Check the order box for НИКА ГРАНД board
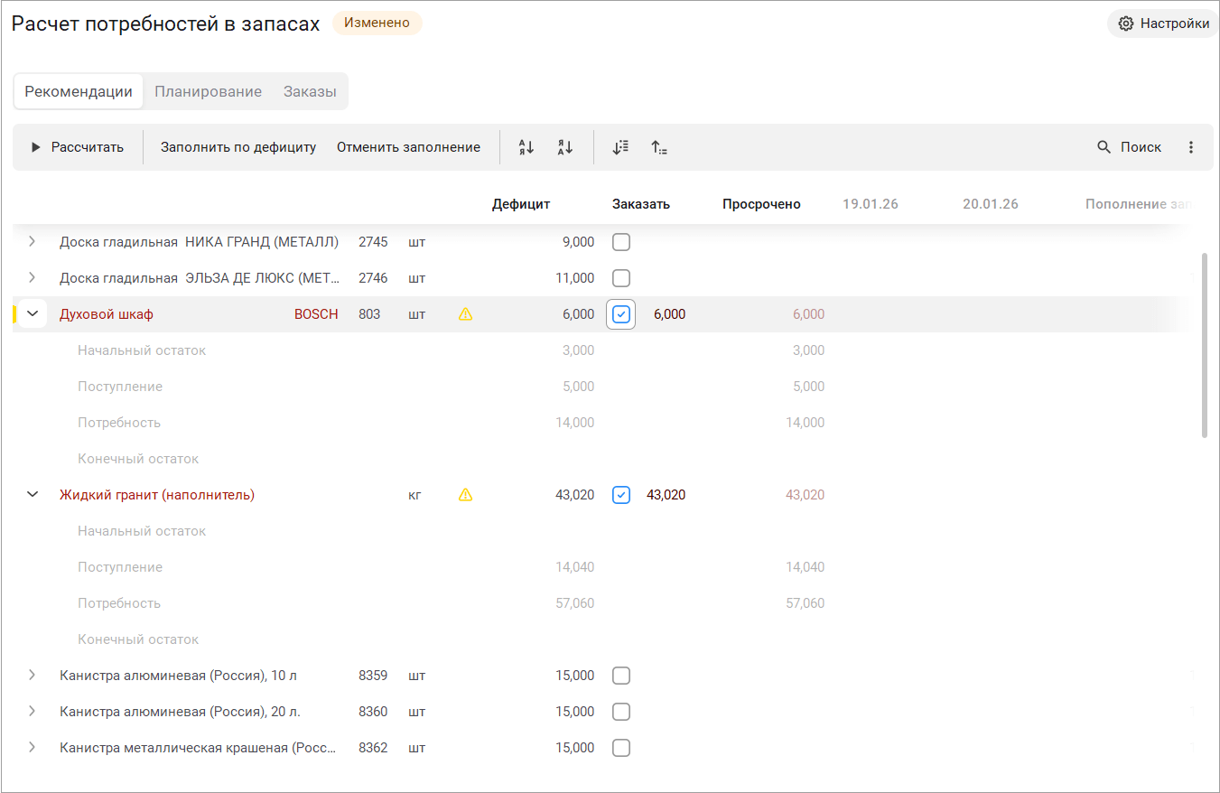 [621, 242]
